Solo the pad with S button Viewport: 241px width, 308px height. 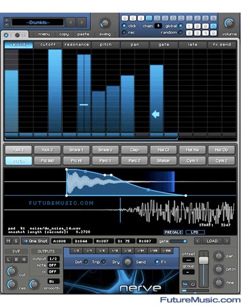pos(16,241)
